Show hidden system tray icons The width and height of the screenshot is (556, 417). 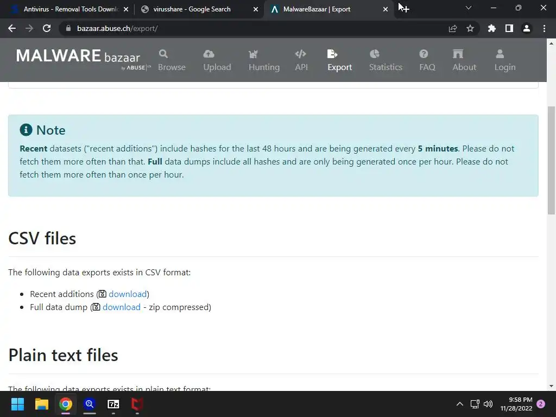[x=459, y=404]
